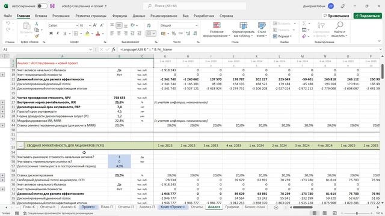Screen dimensions: 385x216
Task: Click the green Поделиться button
Action: point(368,16)
